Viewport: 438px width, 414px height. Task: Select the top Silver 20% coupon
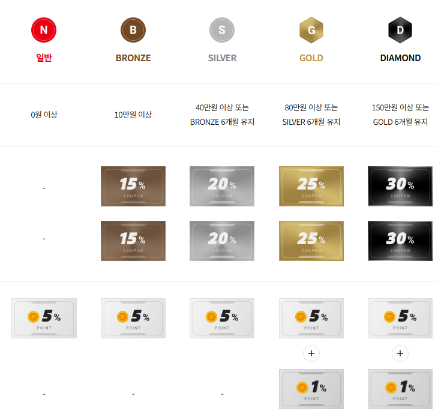tap(222, 186)
